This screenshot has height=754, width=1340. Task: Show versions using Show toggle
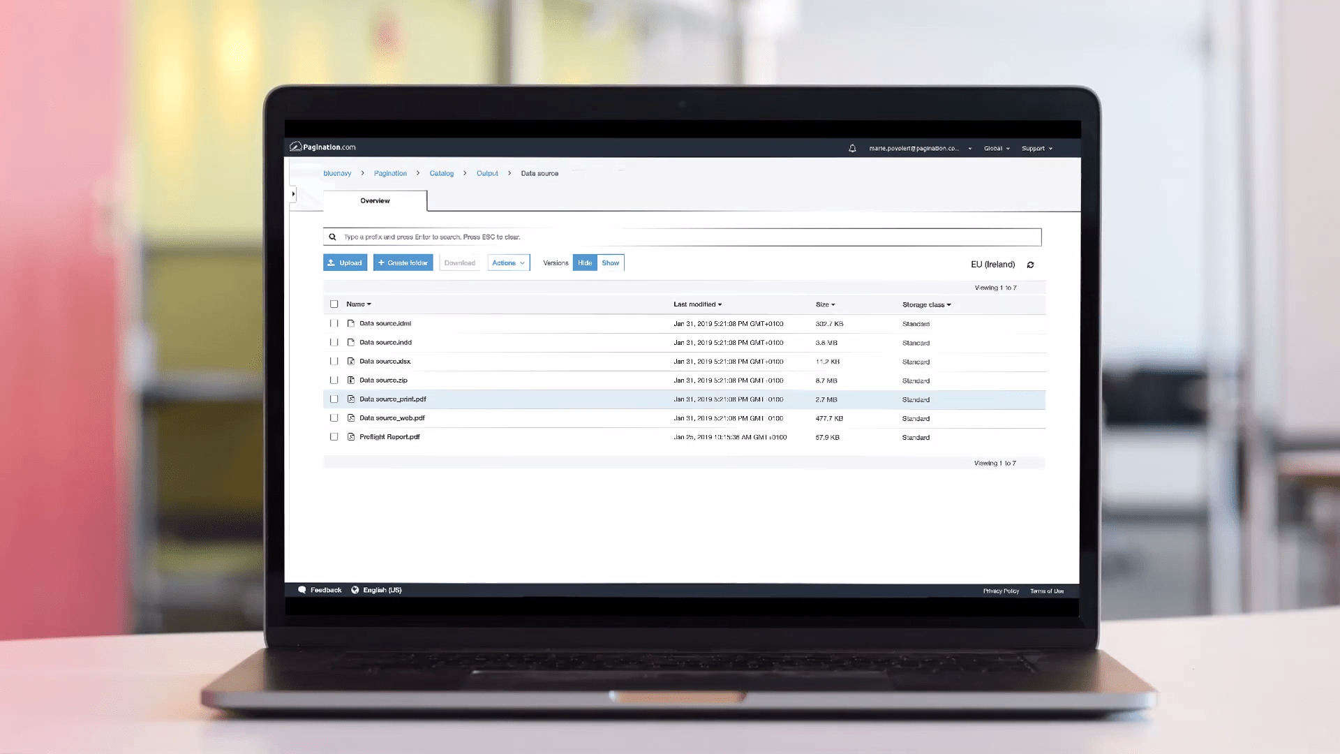click(x=610, y=263)
